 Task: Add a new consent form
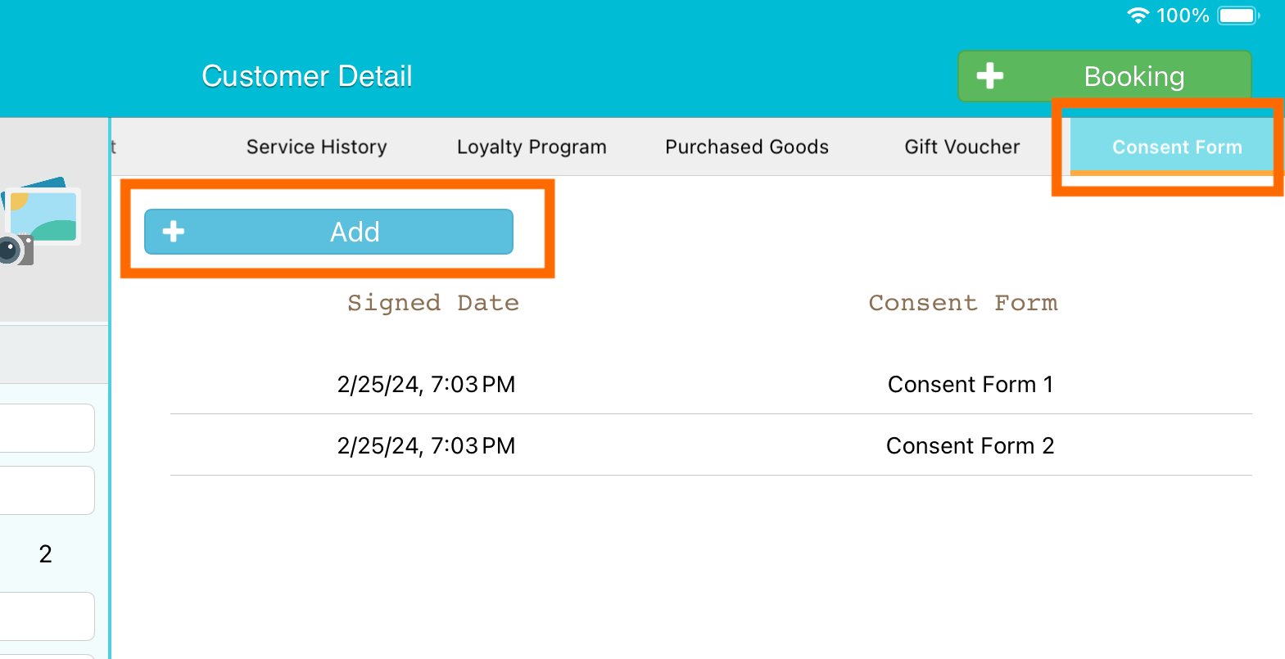(x=328, y=232)
